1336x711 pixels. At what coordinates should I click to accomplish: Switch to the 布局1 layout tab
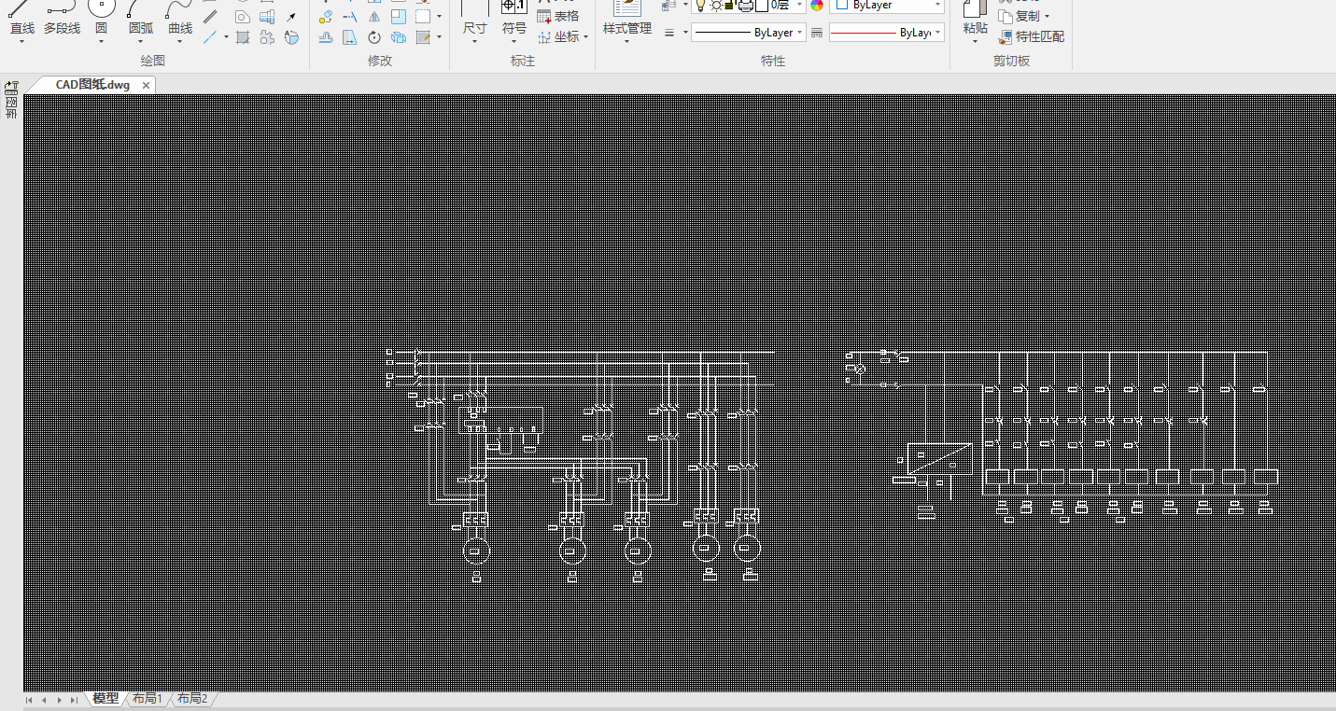[147, 699]
